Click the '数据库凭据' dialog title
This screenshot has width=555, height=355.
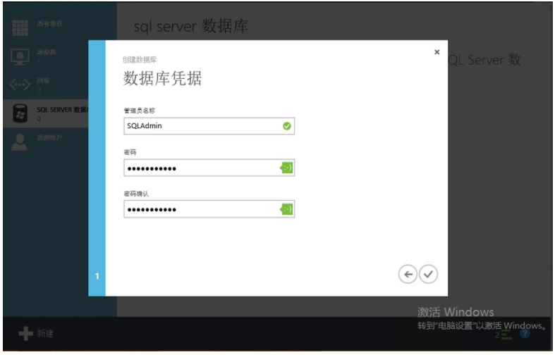pyautogui.click(x=162, y=78)
